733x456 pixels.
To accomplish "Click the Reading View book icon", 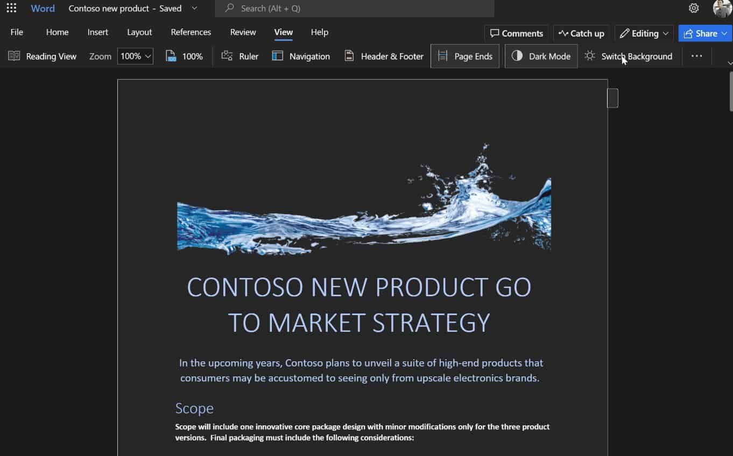I will (14, 56).
